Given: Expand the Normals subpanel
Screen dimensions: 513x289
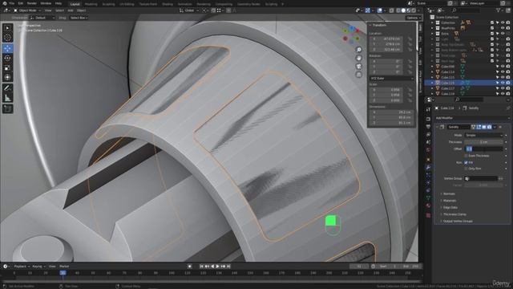Looking at the screenshot, I should click(x=448, y=194).
